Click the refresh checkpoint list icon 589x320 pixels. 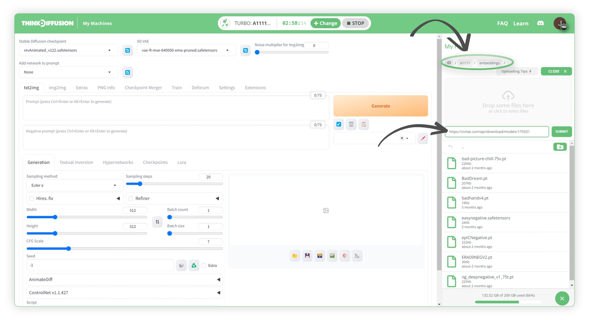[x=128, y=51]
